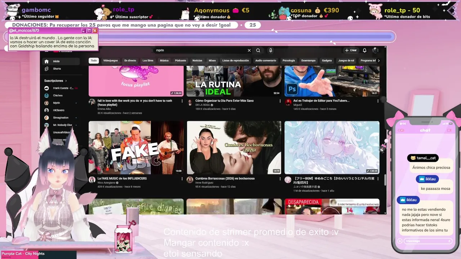Select the Audio comentario chip

[x=265, y=61]
